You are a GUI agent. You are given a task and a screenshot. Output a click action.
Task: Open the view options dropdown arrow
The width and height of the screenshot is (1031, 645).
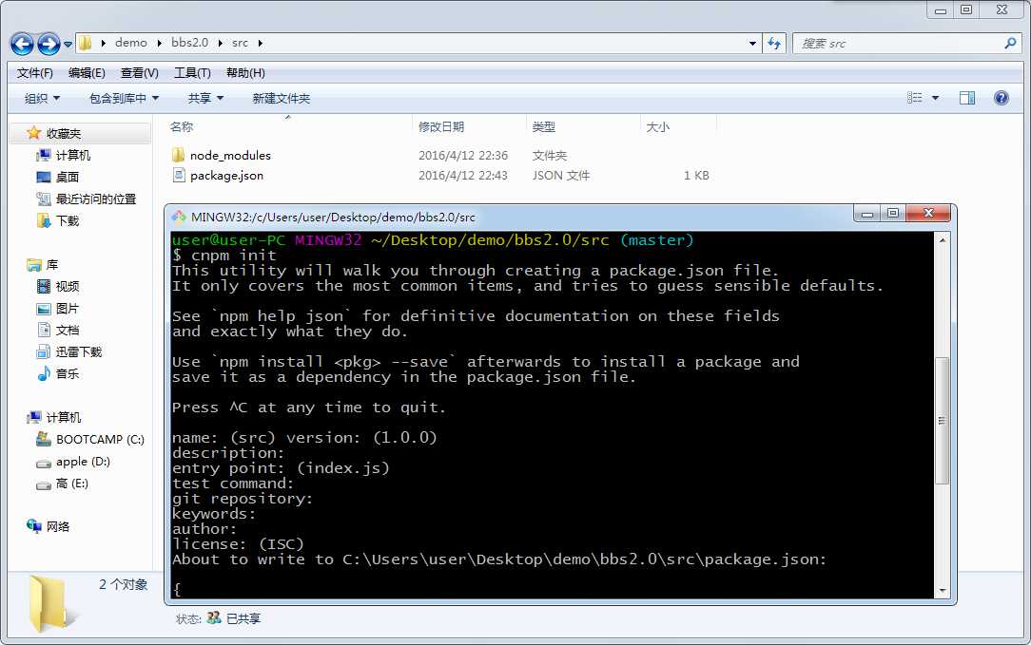[x=935, y=99]
